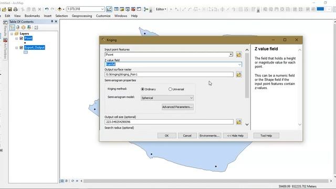Open the Semivariogram model dropdown

pos(191,98)
